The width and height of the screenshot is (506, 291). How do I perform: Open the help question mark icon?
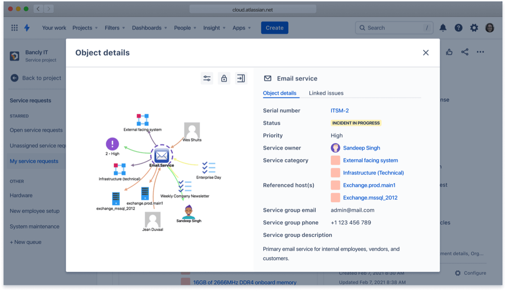(458, 27)
